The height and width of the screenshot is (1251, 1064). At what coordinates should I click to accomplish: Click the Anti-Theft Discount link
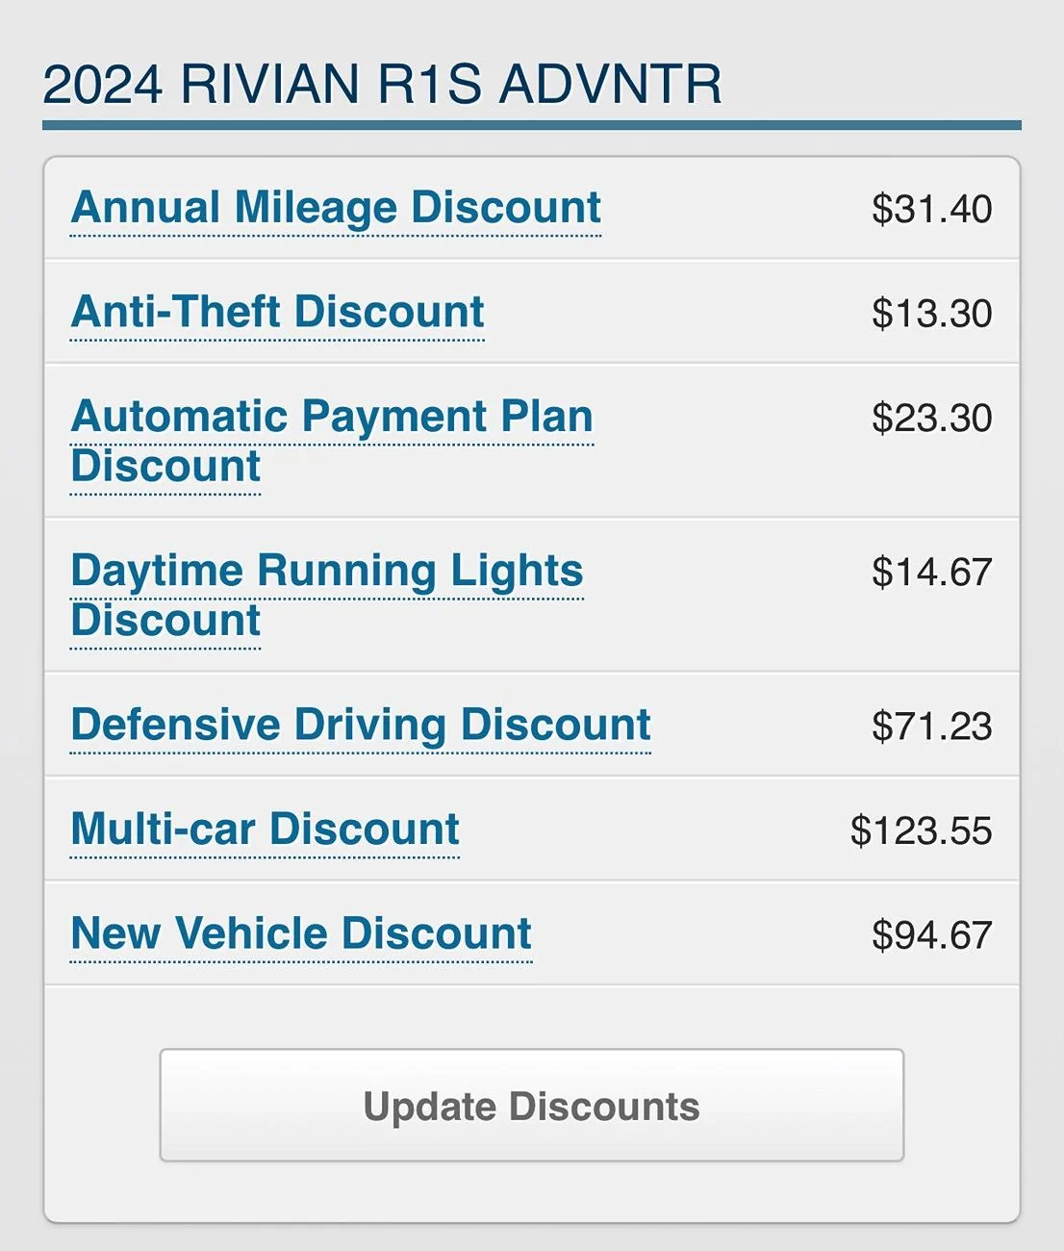click(x=278, y=312)
